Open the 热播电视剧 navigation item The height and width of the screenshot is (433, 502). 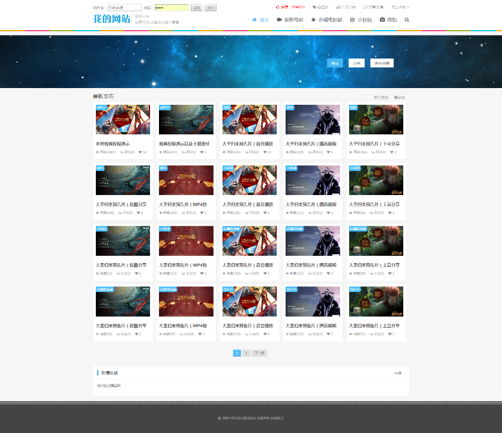pos(330,20)
